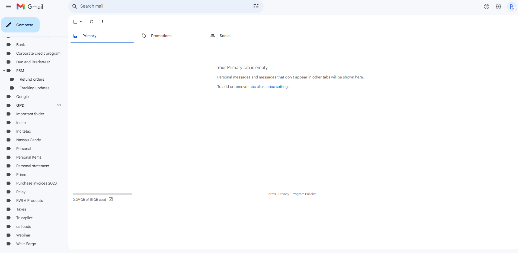Click the Personal label icon

[x=9, y=149]
